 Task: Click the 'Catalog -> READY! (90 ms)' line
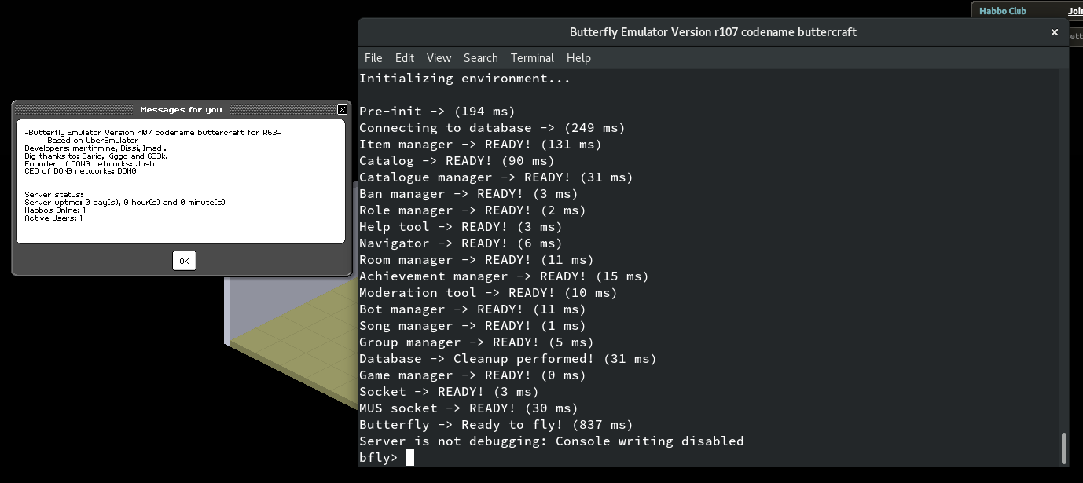pos(457,161)
